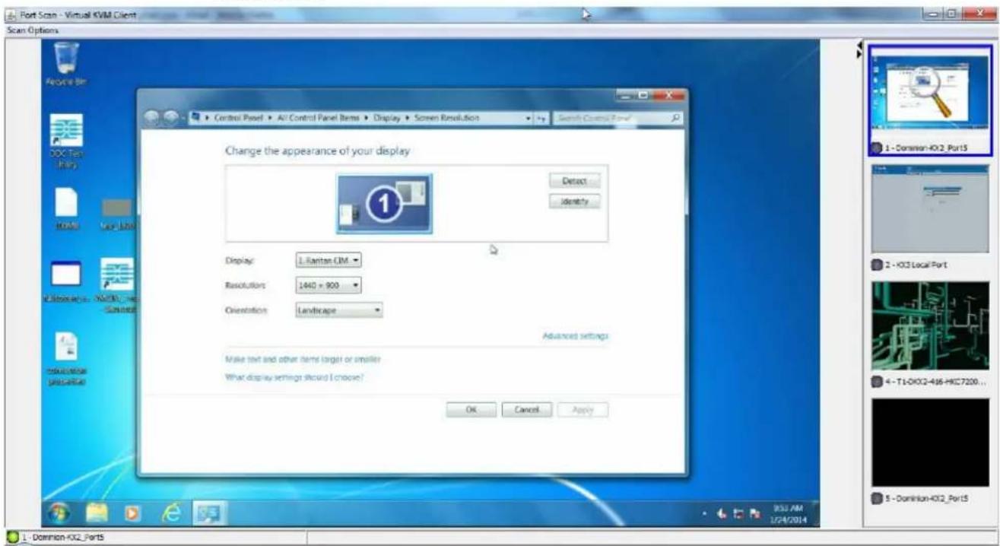Select monitor 1 in display preview
The width and height of the screenshot is (1000, 546).
pos(385,203)
